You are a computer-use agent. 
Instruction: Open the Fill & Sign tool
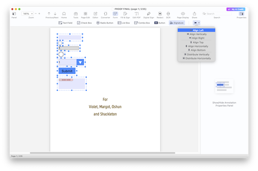[125, 14]
